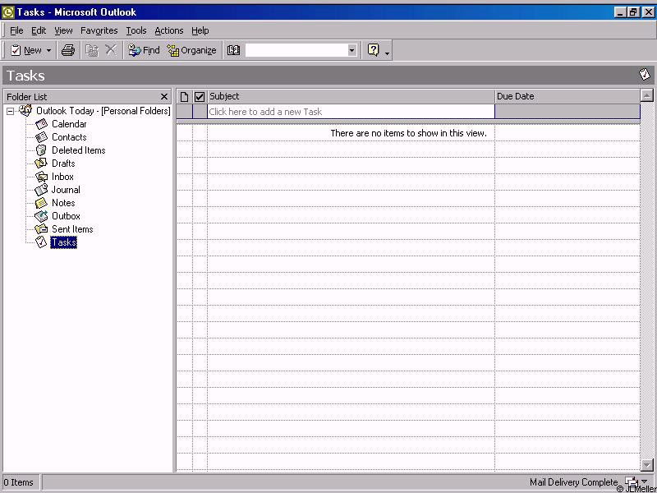
Task: Click the Organize button
Action: click(x=191, y=50)
